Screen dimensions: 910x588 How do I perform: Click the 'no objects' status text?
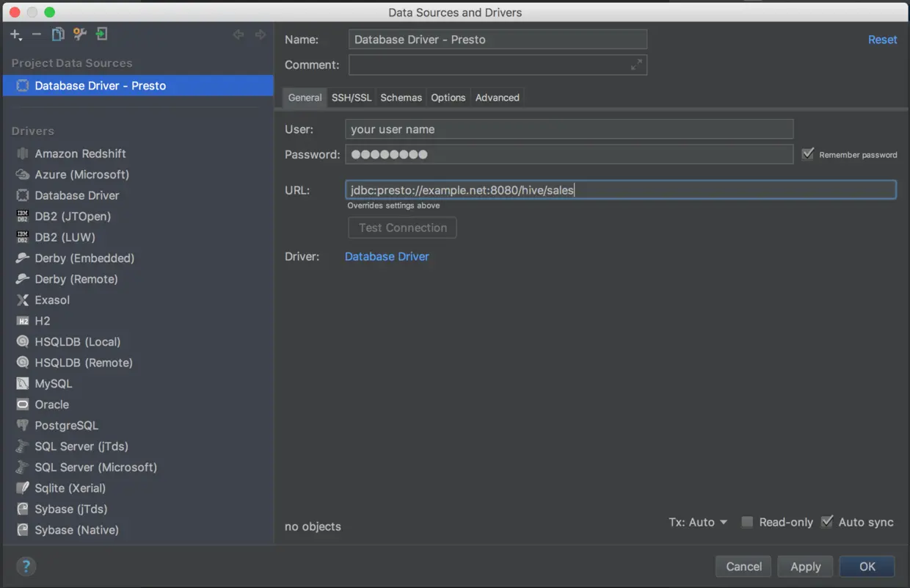[313, 526]
